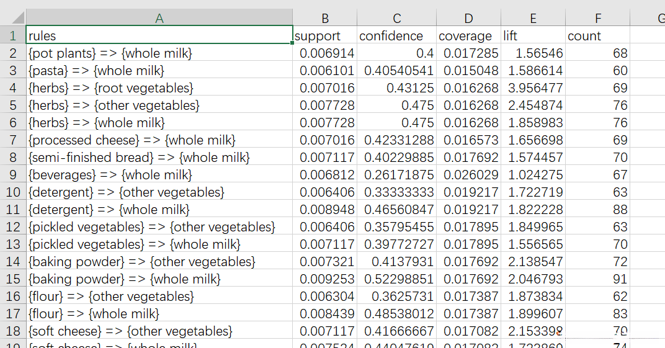Image resolution: width=665 pixels, height=348 pixels.
Task: Click the 'coverage' header cell
Action: tap(468, 36)
